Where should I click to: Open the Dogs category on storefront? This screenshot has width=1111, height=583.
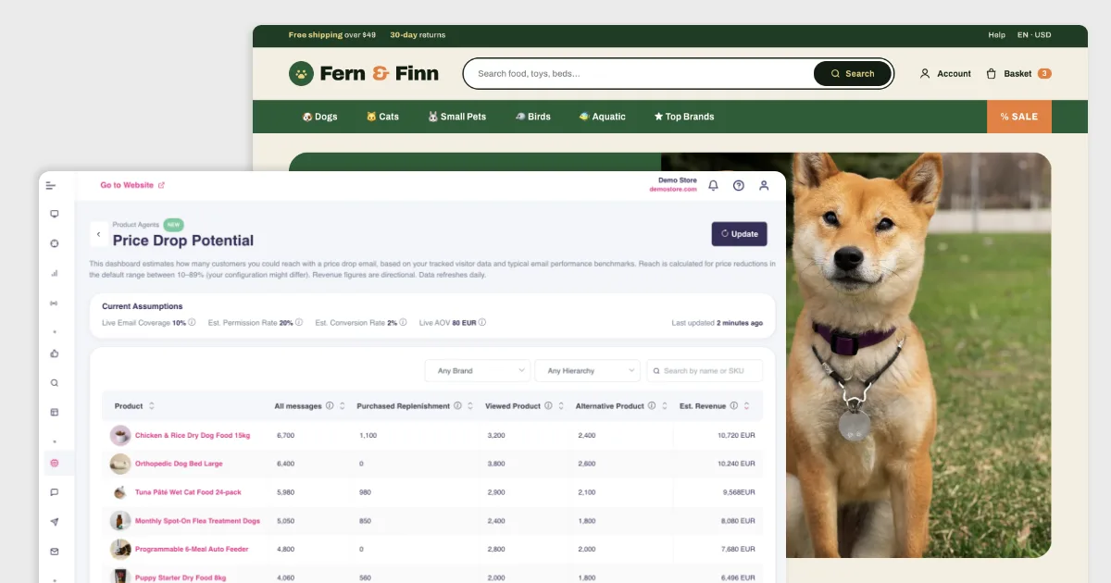pyautogui.click(x=319, y=117)
